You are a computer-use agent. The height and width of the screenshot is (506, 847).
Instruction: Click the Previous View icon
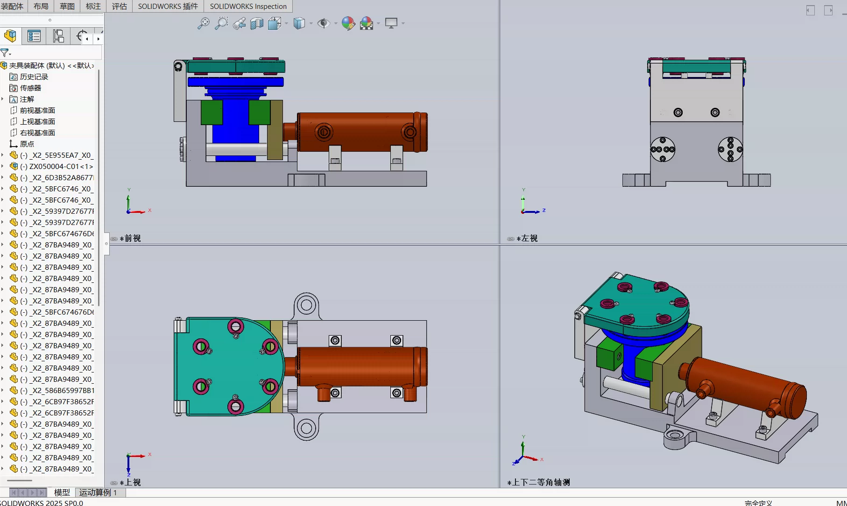239,23
